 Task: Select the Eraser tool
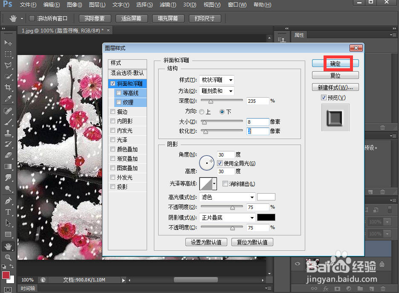(x=8, y=155)
